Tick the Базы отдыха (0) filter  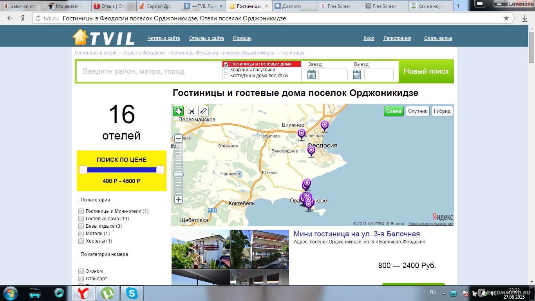pyautogui.click(x=81, y=226)
